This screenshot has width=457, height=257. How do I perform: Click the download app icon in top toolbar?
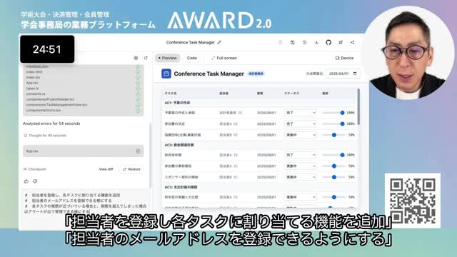click(316, 43)
